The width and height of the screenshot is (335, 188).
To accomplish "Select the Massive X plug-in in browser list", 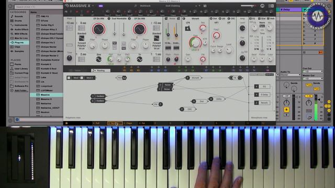I will coord(47,99).
